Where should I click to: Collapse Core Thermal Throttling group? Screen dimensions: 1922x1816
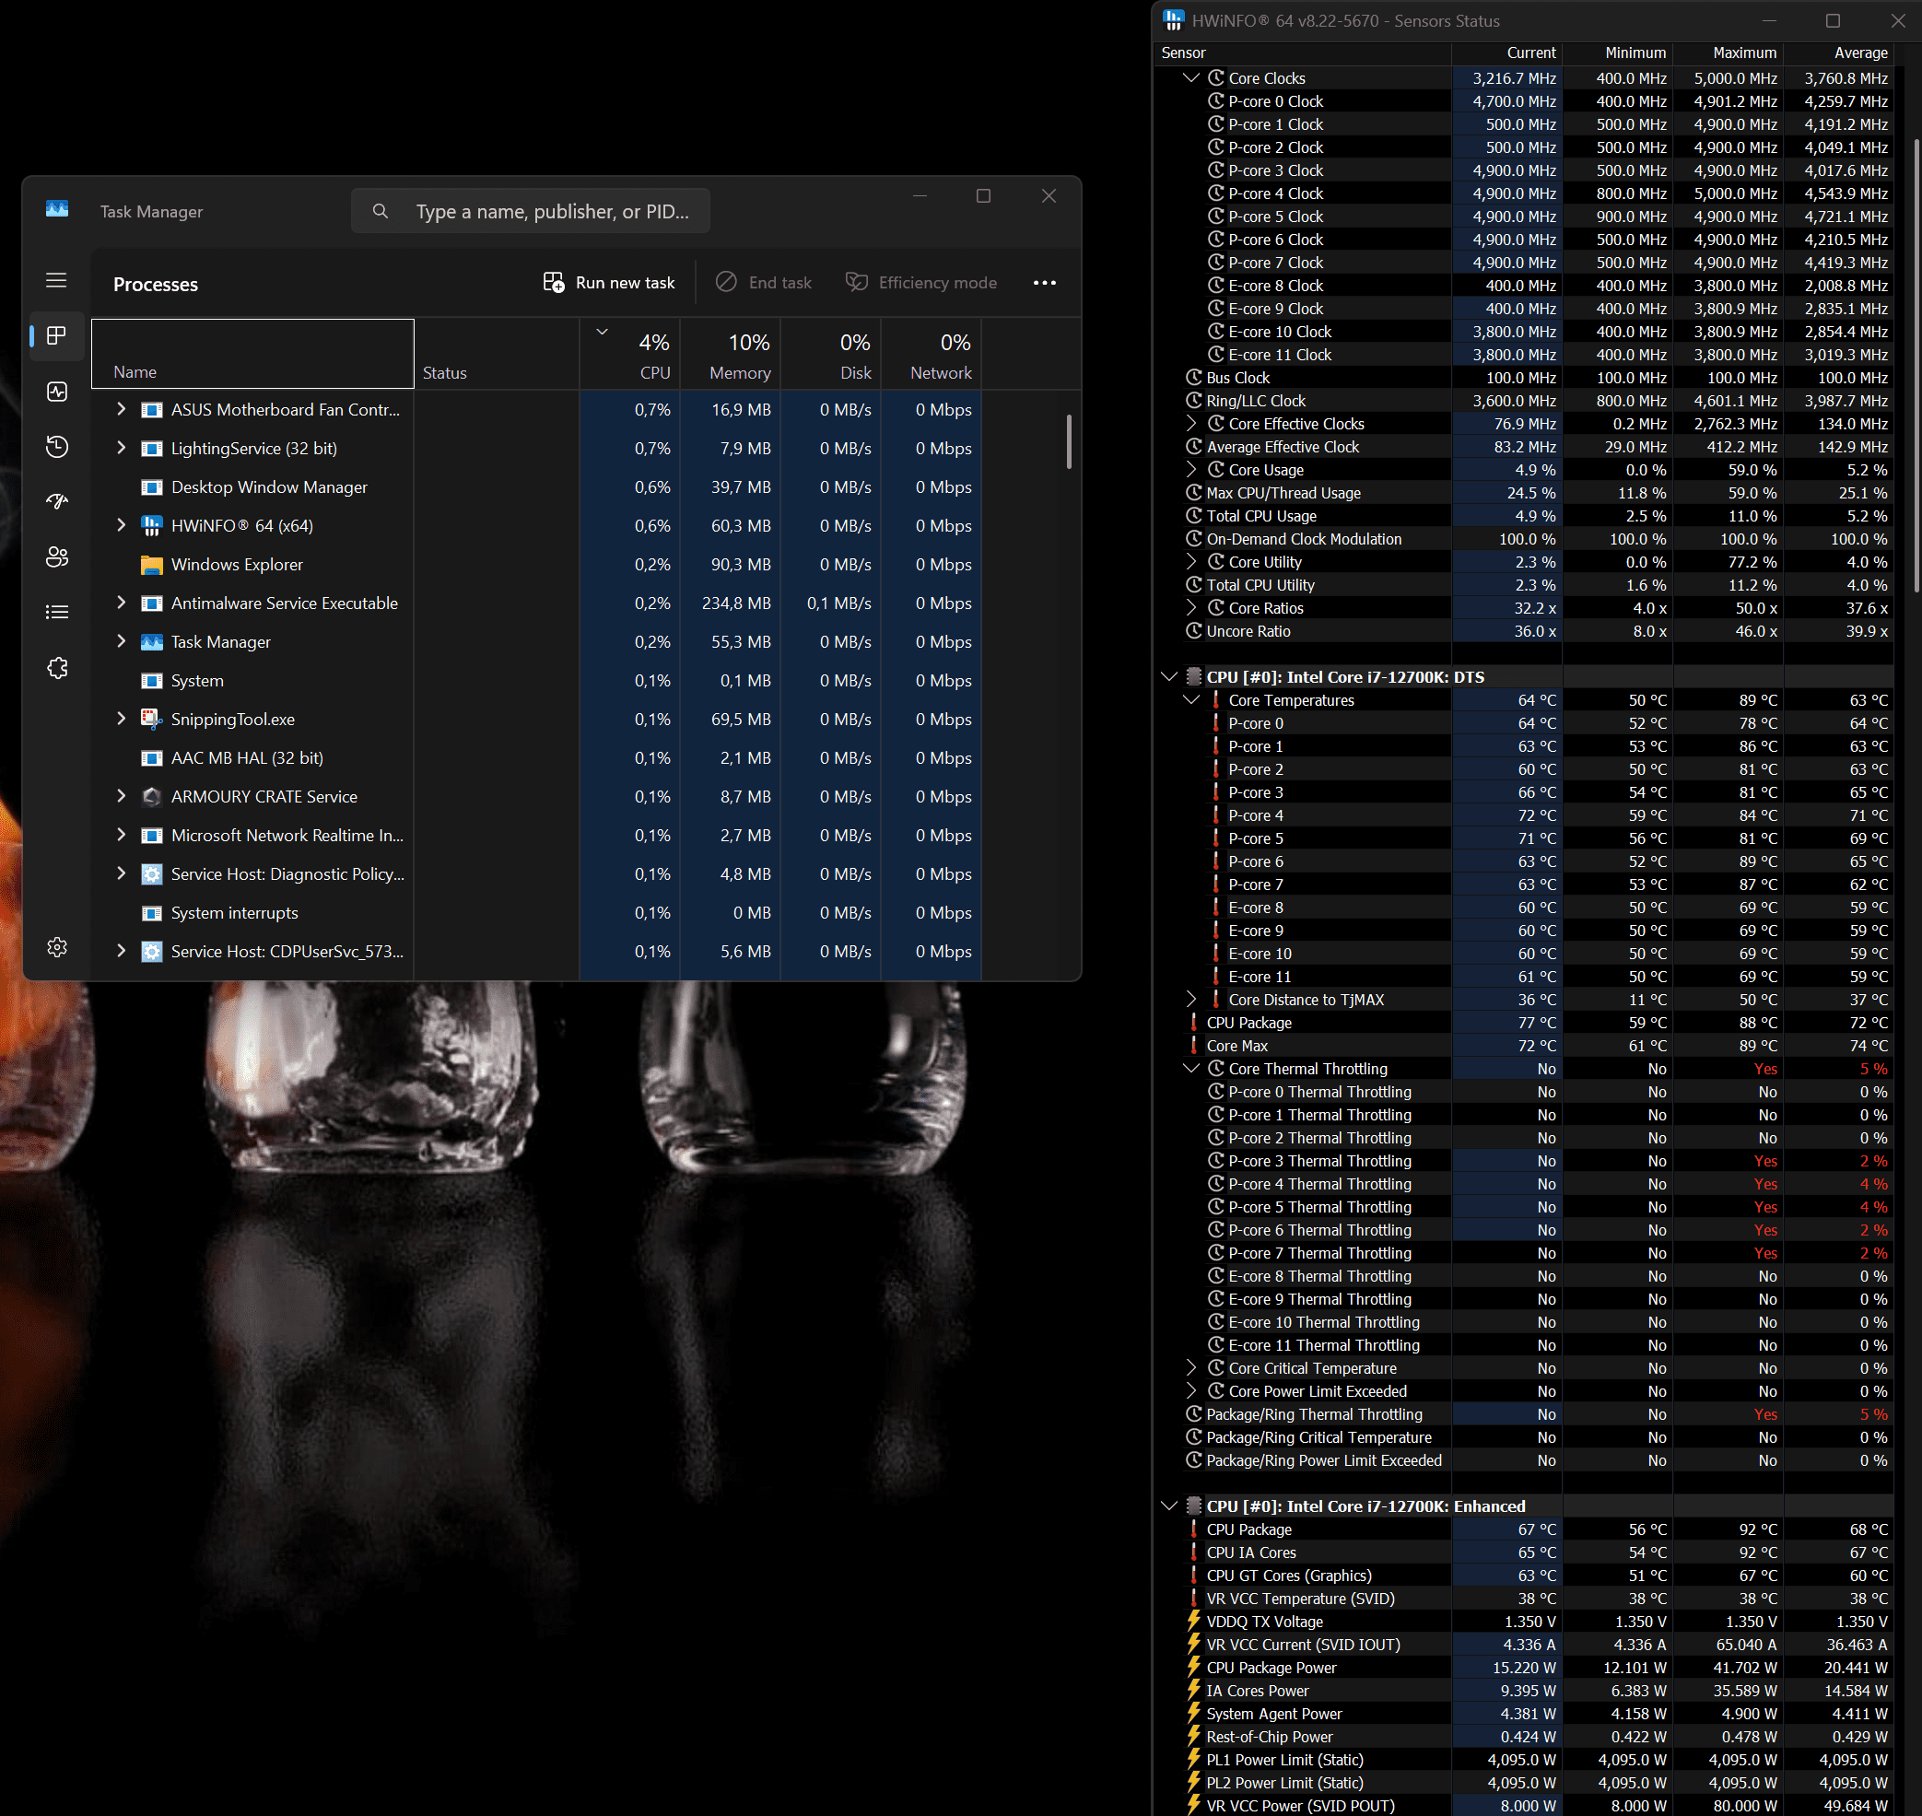(1191, 1069)
